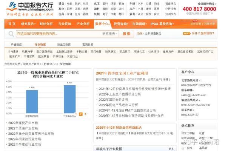Image resolution: width=225 pixels, height=151 pixels.
Task: Open 财经分析 in the navigation bar
Action: [46, 24]
